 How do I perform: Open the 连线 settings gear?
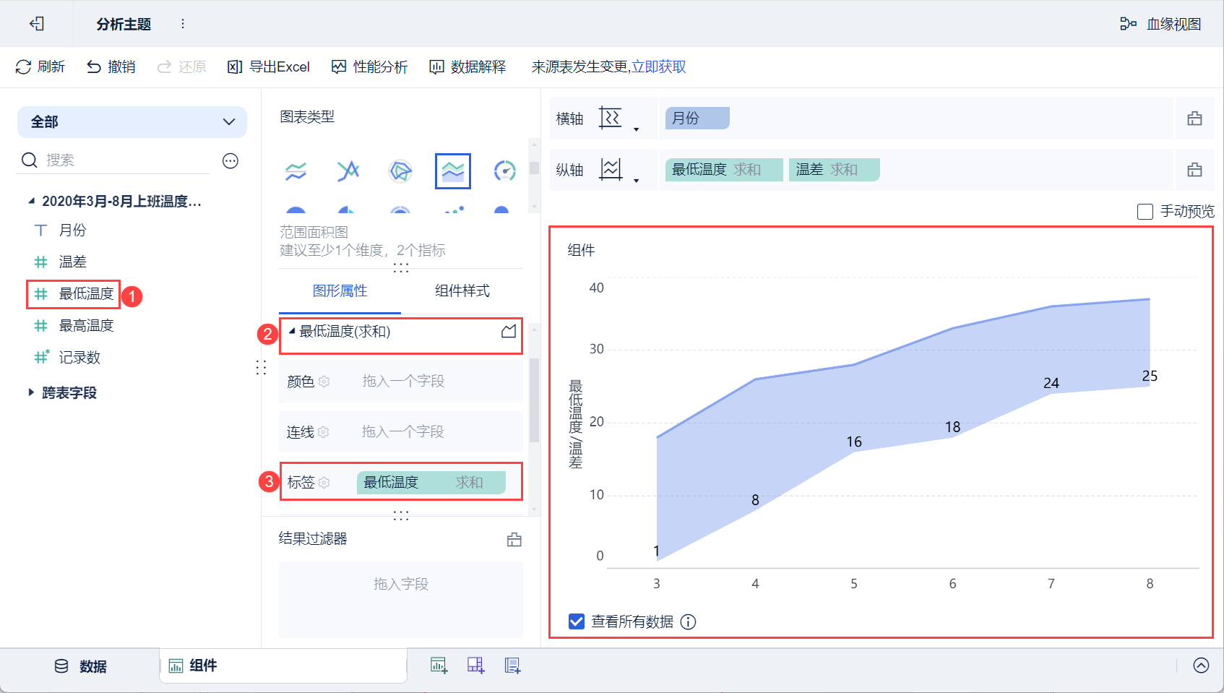click(324, 432)
